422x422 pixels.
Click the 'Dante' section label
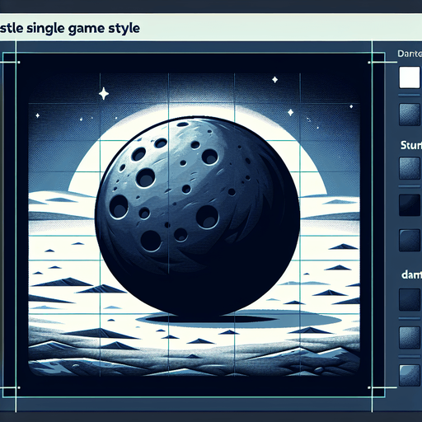click(410, 54)
